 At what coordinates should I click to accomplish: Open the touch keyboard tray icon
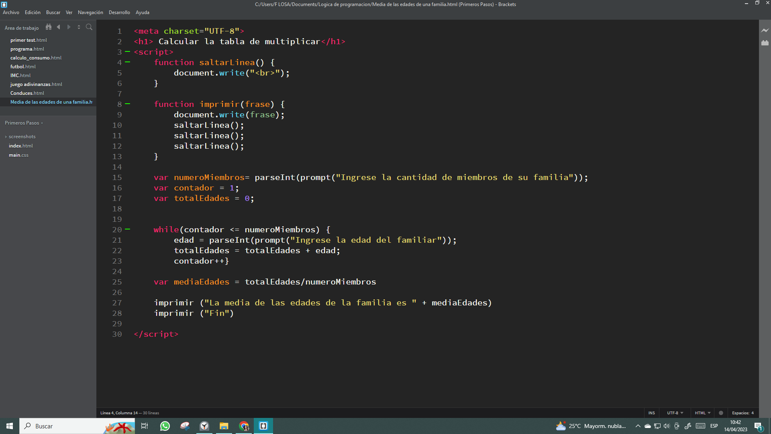pos(701,426)
